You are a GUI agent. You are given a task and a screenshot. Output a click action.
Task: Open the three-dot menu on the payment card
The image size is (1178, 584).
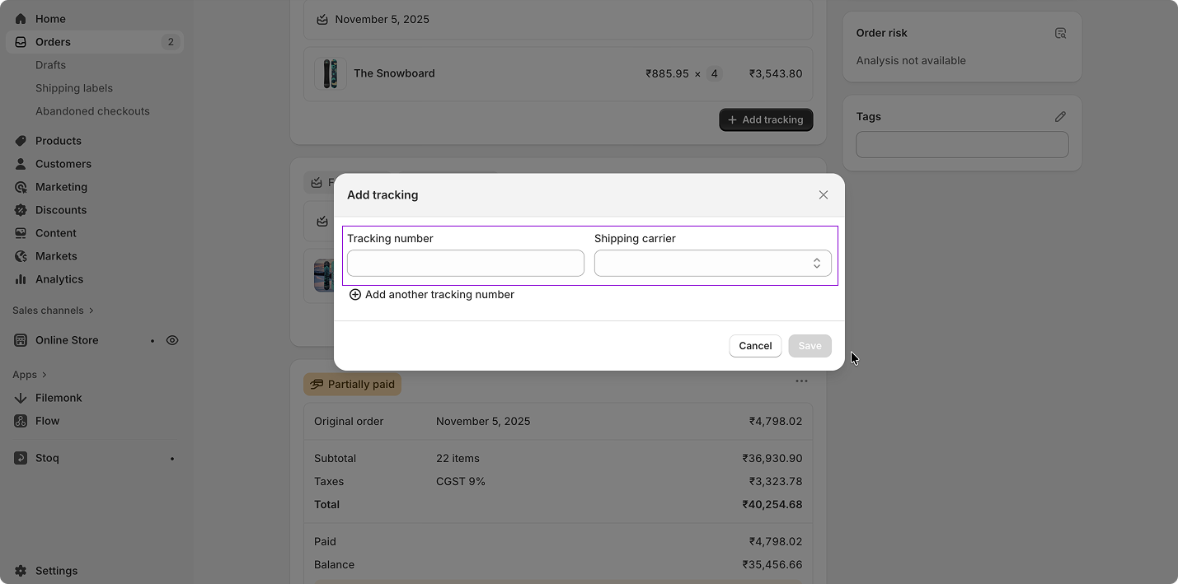tap(801, 381)
